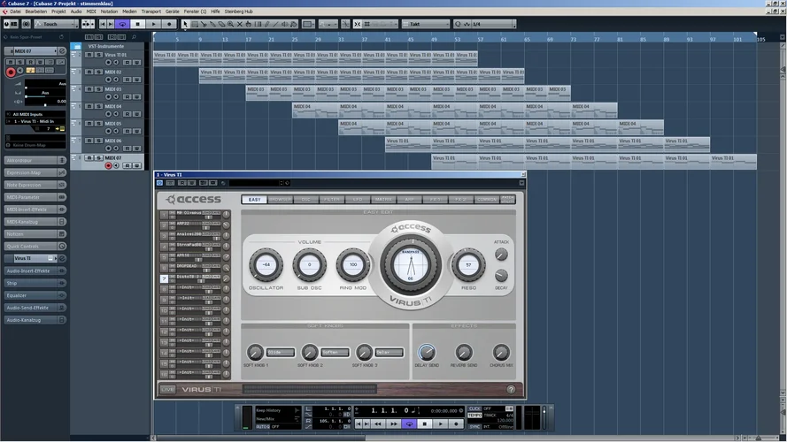The height and width of the screenshot is (442, 787).
Task: Open the Quick Controls settings icon
Action: (62, 247)
